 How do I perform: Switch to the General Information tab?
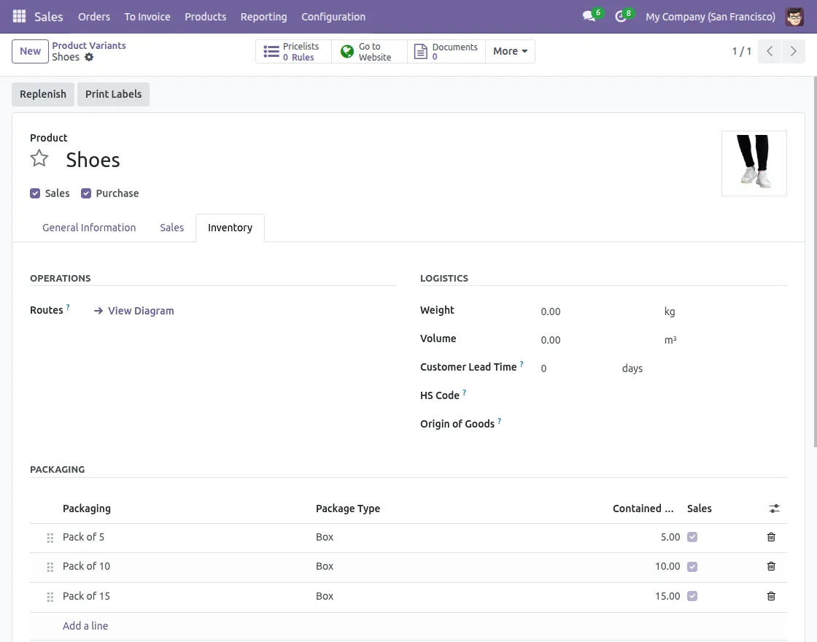pos(89,228)
